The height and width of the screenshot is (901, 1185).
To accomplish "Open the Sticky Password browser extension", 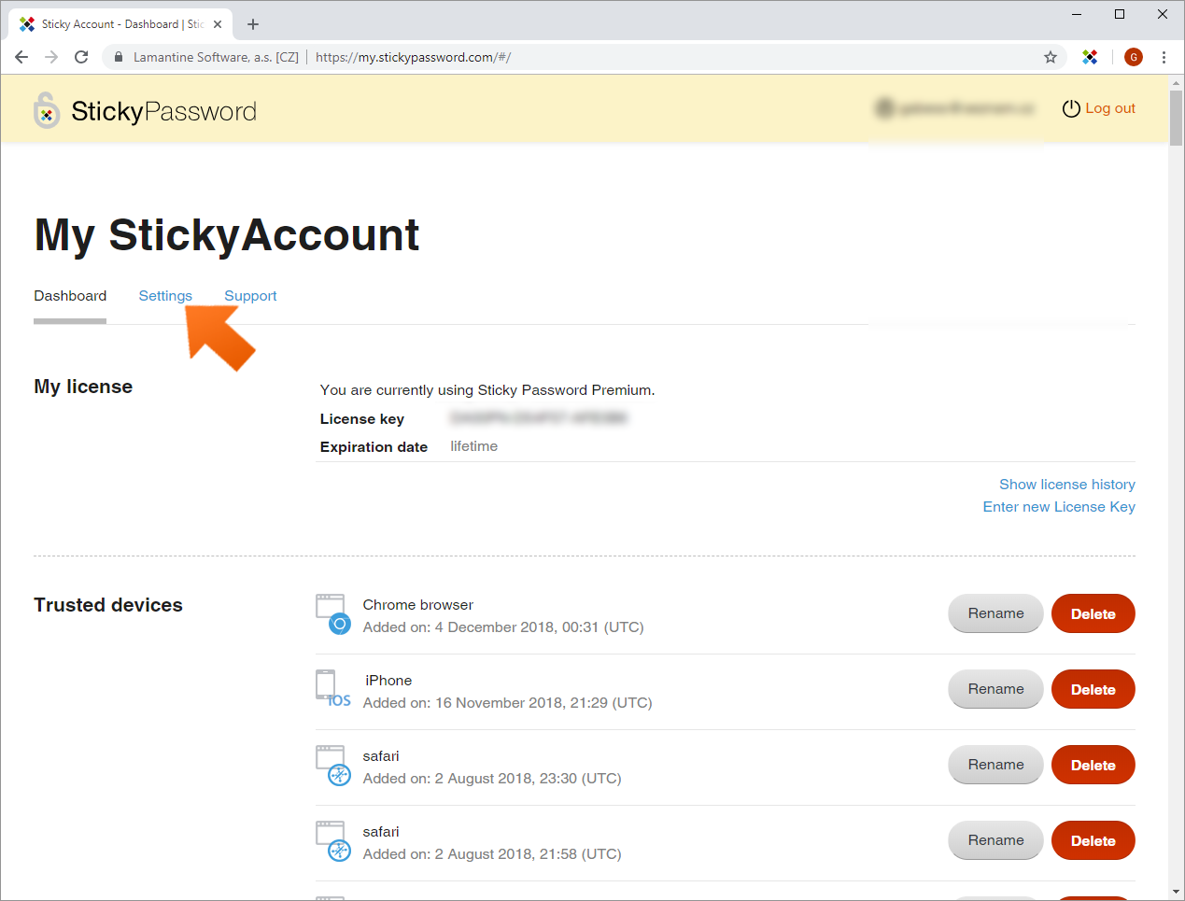I will 1090,57.
